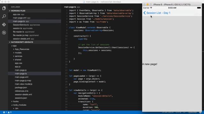Click 'page.bindingContext = model;' line
Viewport: 204px width, 114px height.
pos(90,82)
